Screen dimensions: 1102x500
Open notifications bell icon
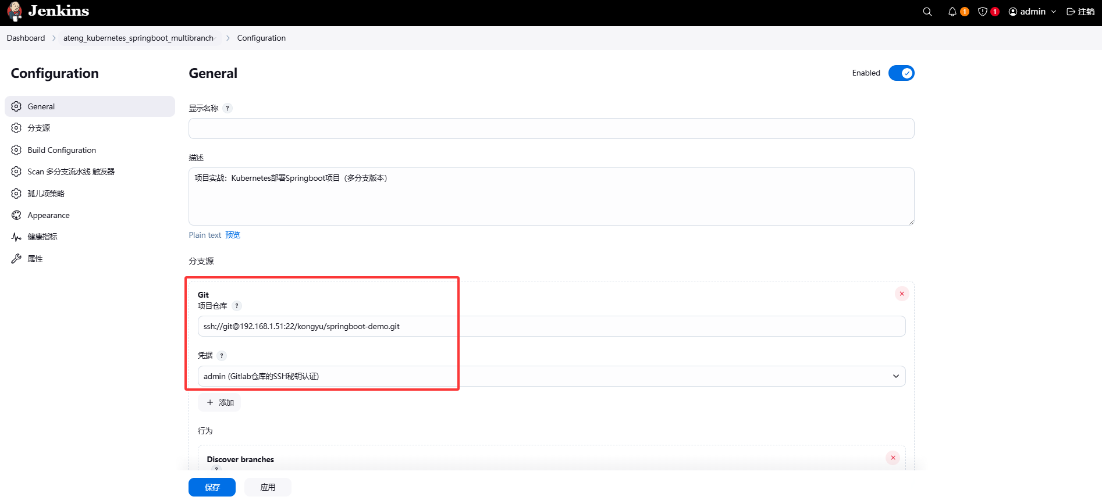tap(952, 12)
